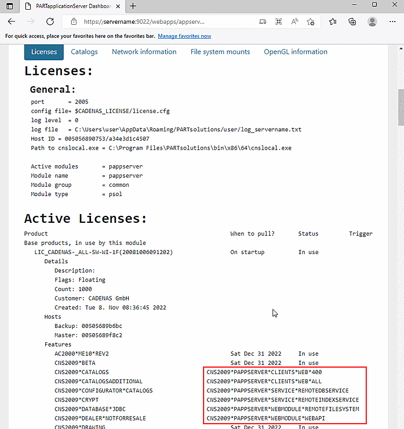Click feature CNS2009*CONFIGURATOR*CATALOGS
The image size is (404, 429).
(x=103, y=391)
